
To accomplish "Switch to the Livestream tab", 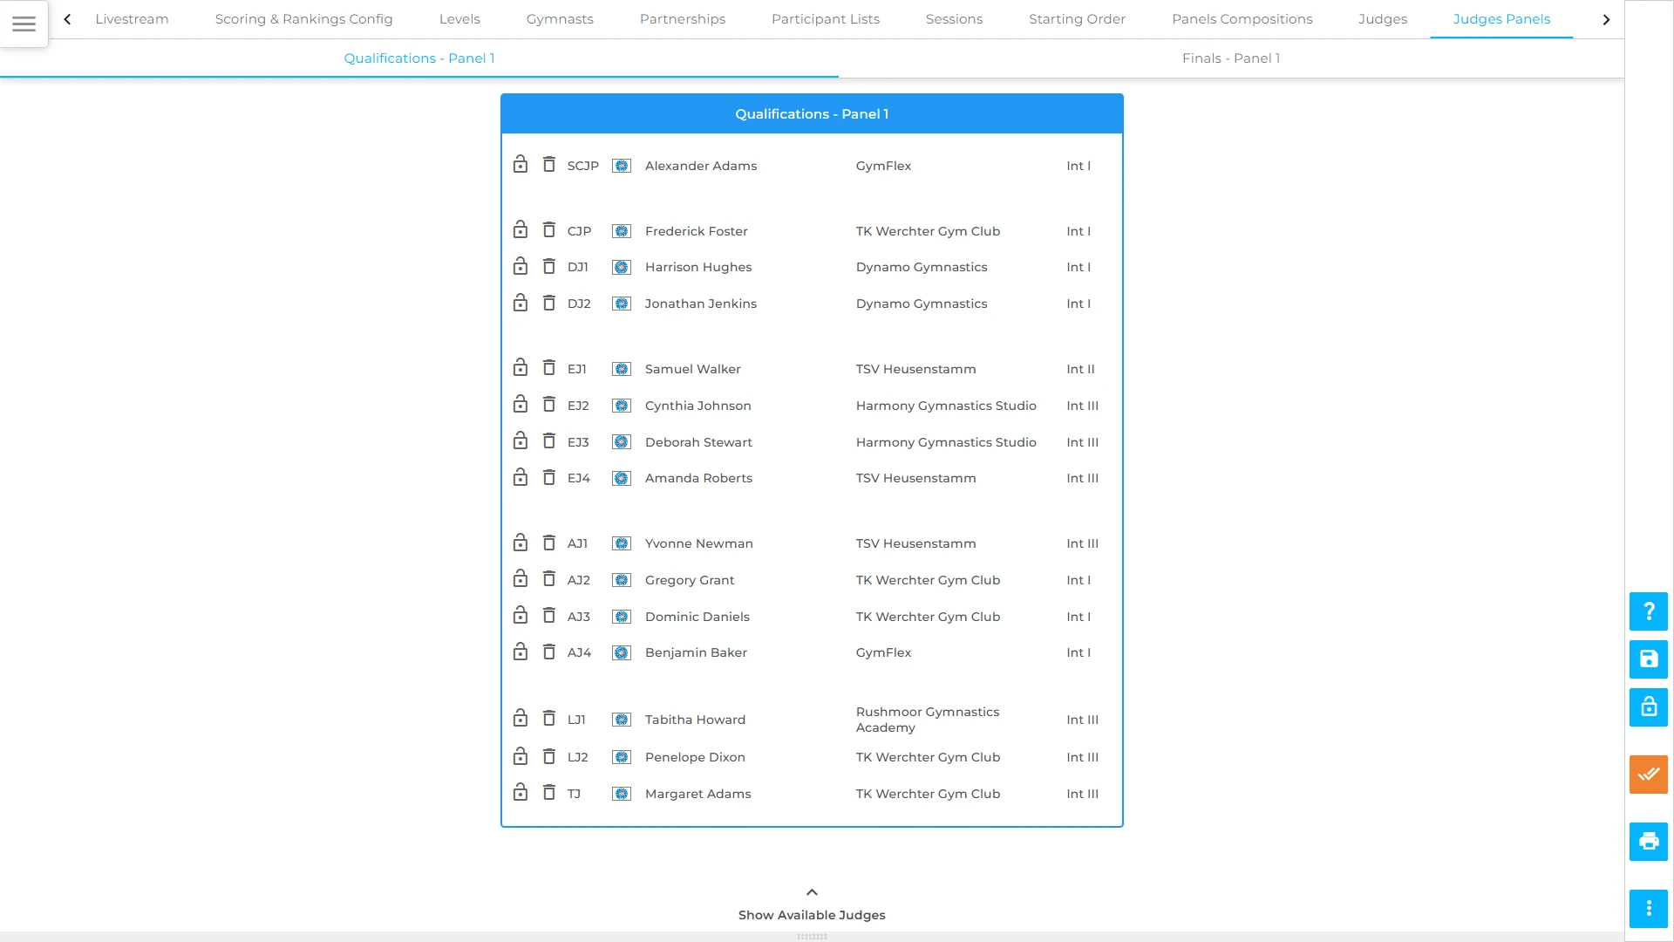I will [132, 19].
